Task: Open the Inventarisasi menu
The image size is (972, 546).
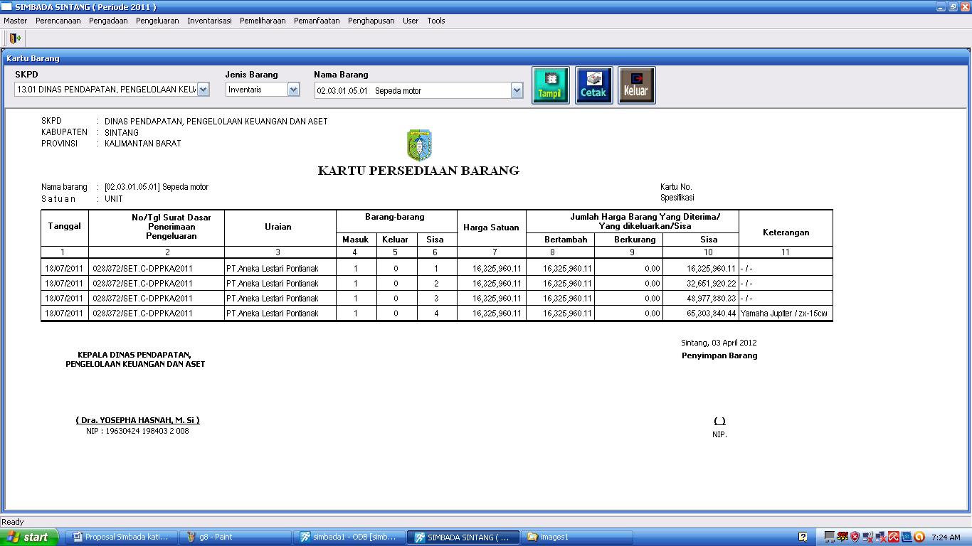Action: [x=209, y=21]
